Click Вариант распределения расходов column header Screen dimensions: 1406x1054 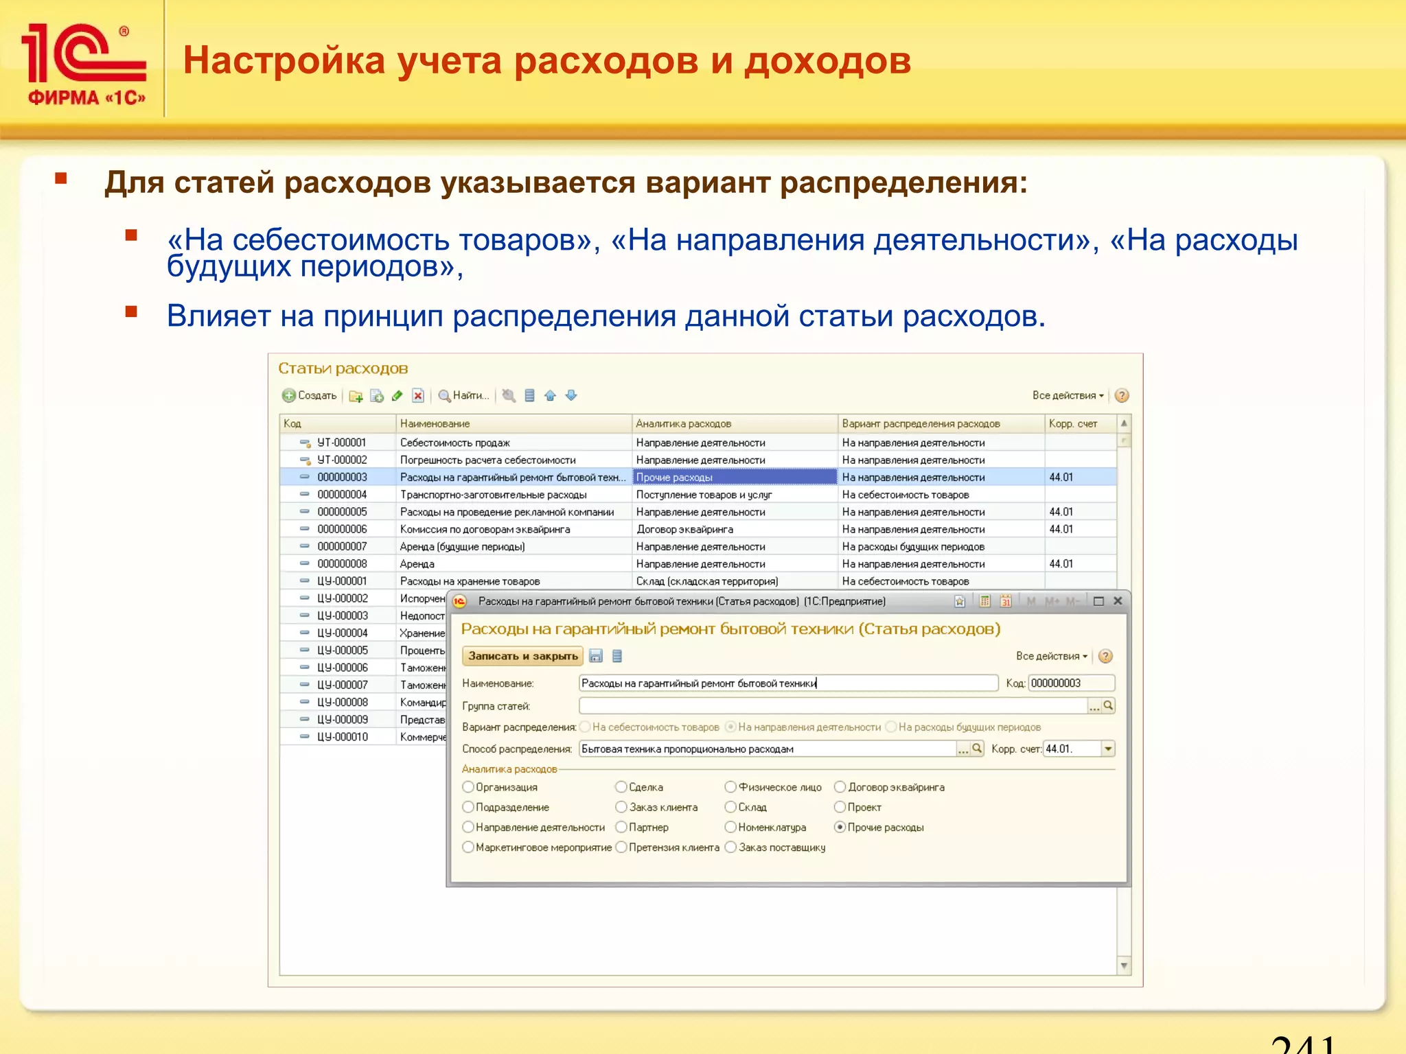941,423
